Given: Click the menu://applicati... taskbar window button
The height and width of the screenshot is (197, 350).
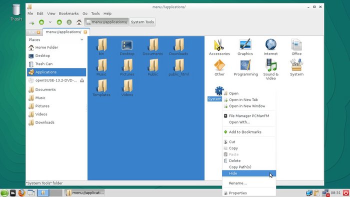Looking at the screenshot, I should [x=84, y=193].
